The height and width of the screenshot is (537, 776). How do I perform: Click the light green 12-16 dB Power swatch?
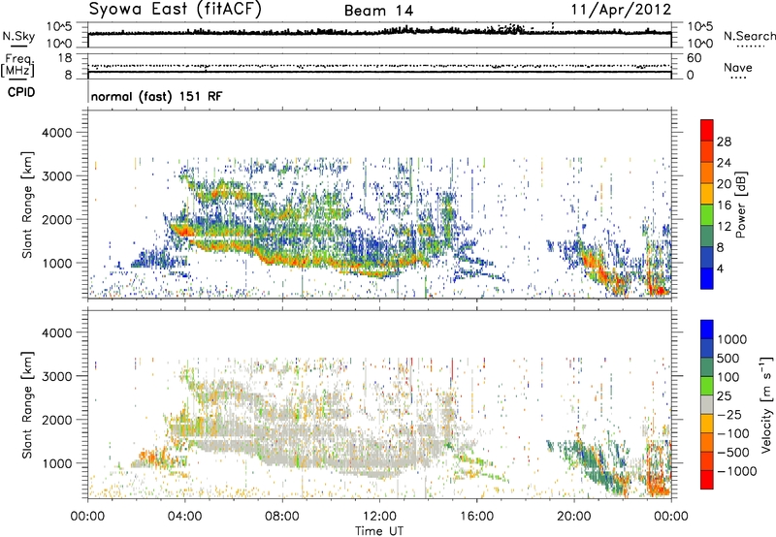(707, 215)
